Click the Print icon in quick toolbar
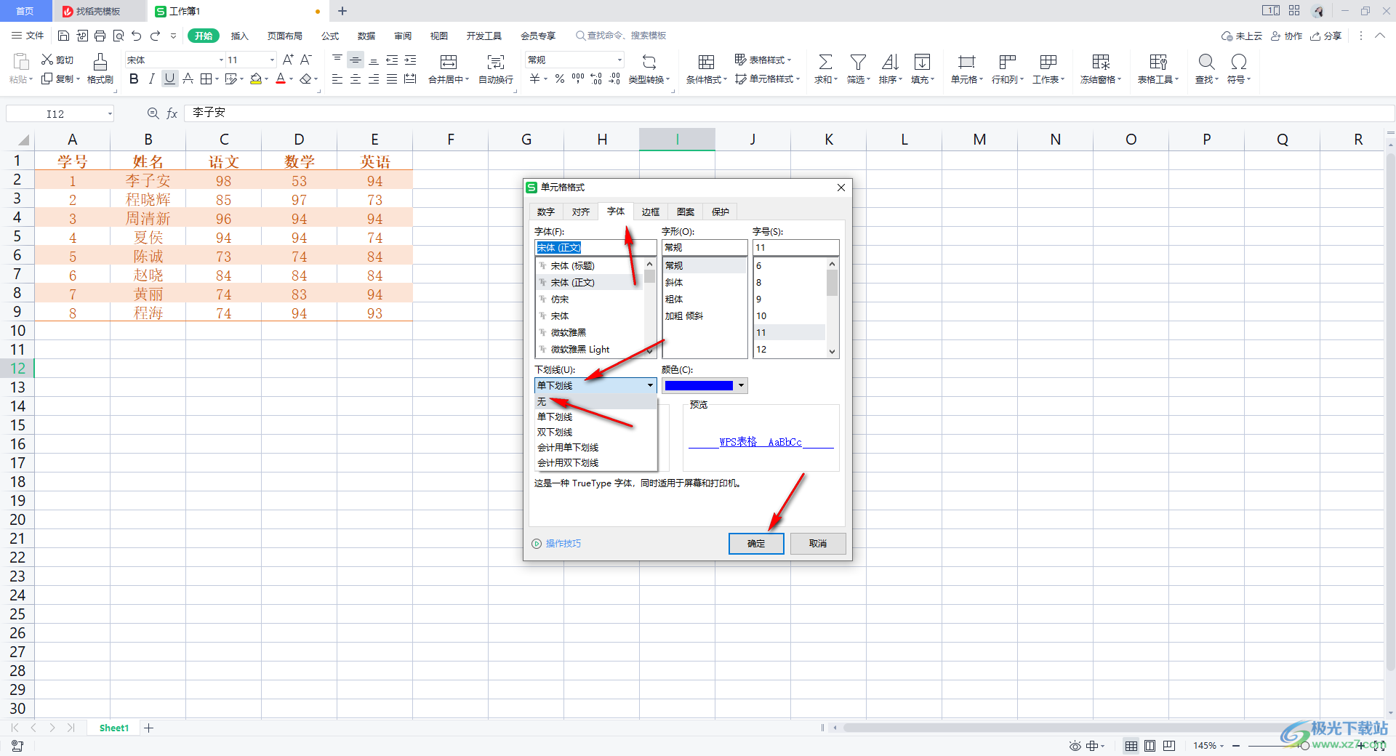Viewport: 1396px width, 756px height. tap(100, 36)
